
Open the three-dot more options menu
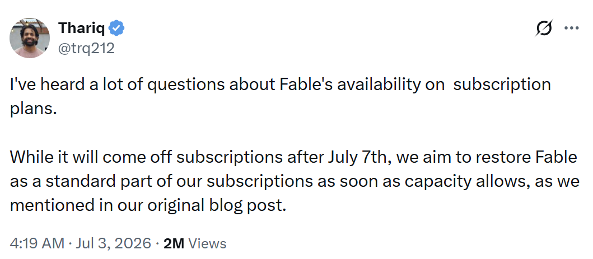pyautogui.click(x=572, y=28)
